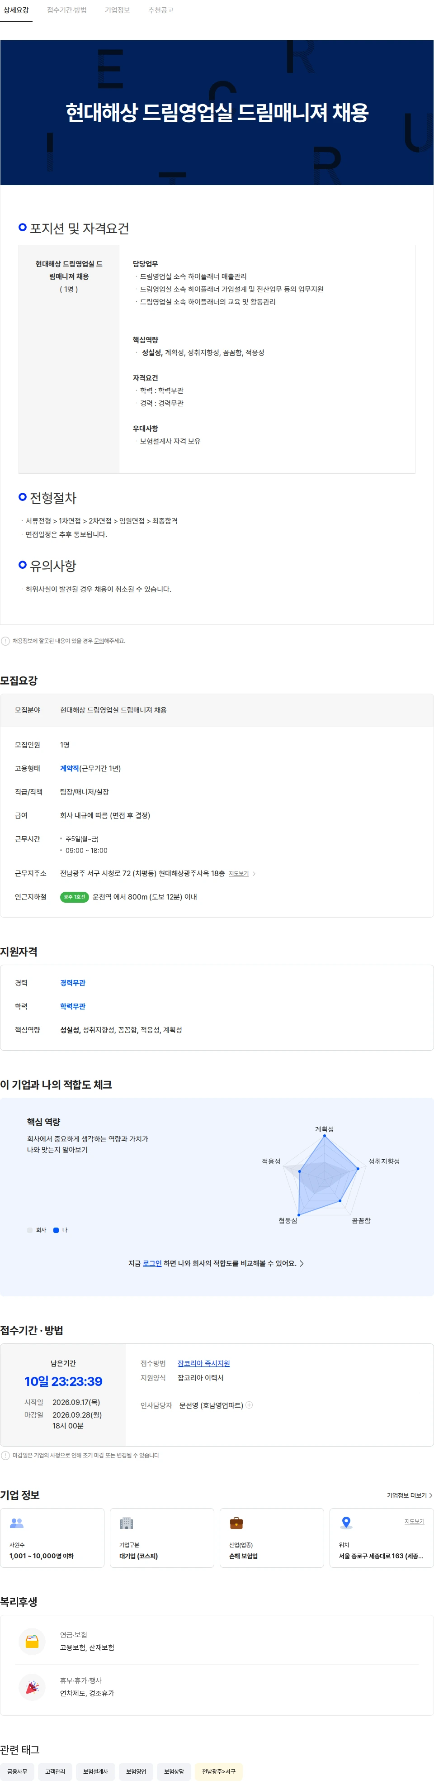The width and height of the screenshot is (434, 1790).
Task: Click the 산업(업종) briefcase icon
Action: [x=236, y=1523]
